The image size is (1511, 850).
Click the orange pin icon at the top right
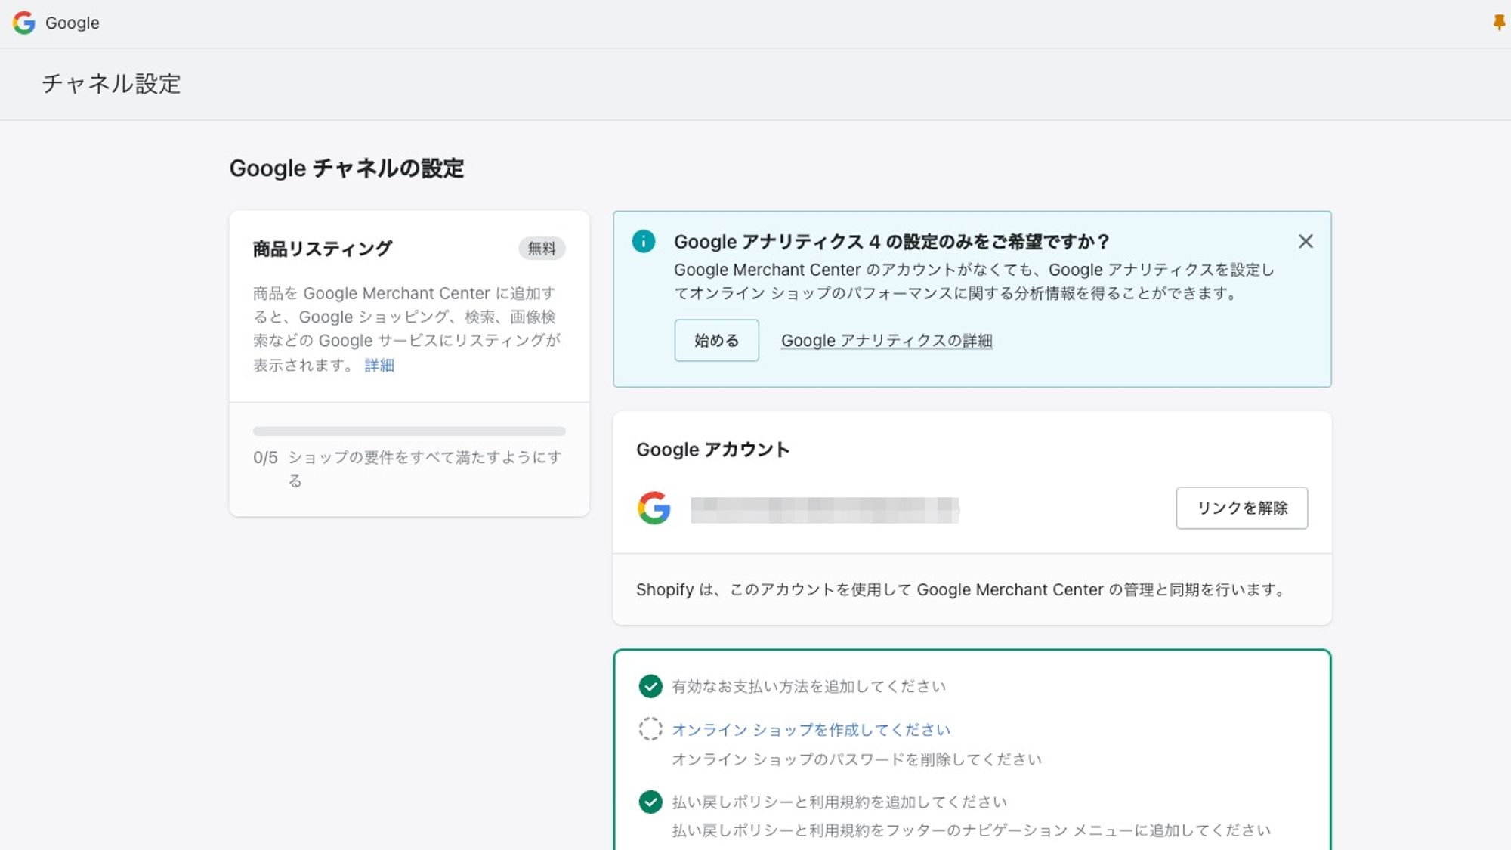tap(1499, 23)
